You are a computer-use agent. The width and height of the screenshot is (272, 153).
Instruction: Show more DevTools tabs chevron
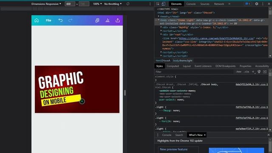229,4
